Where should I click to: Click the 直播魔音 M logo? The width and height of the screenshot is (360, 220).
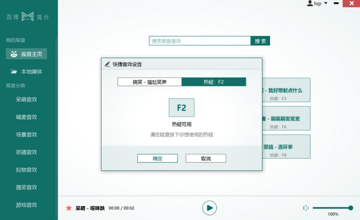tap(28, 17)
